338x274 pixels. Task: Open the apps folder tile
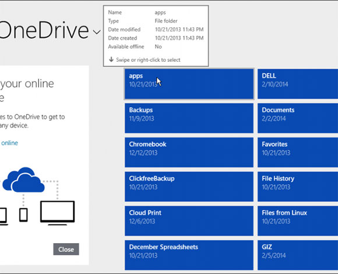189,84
